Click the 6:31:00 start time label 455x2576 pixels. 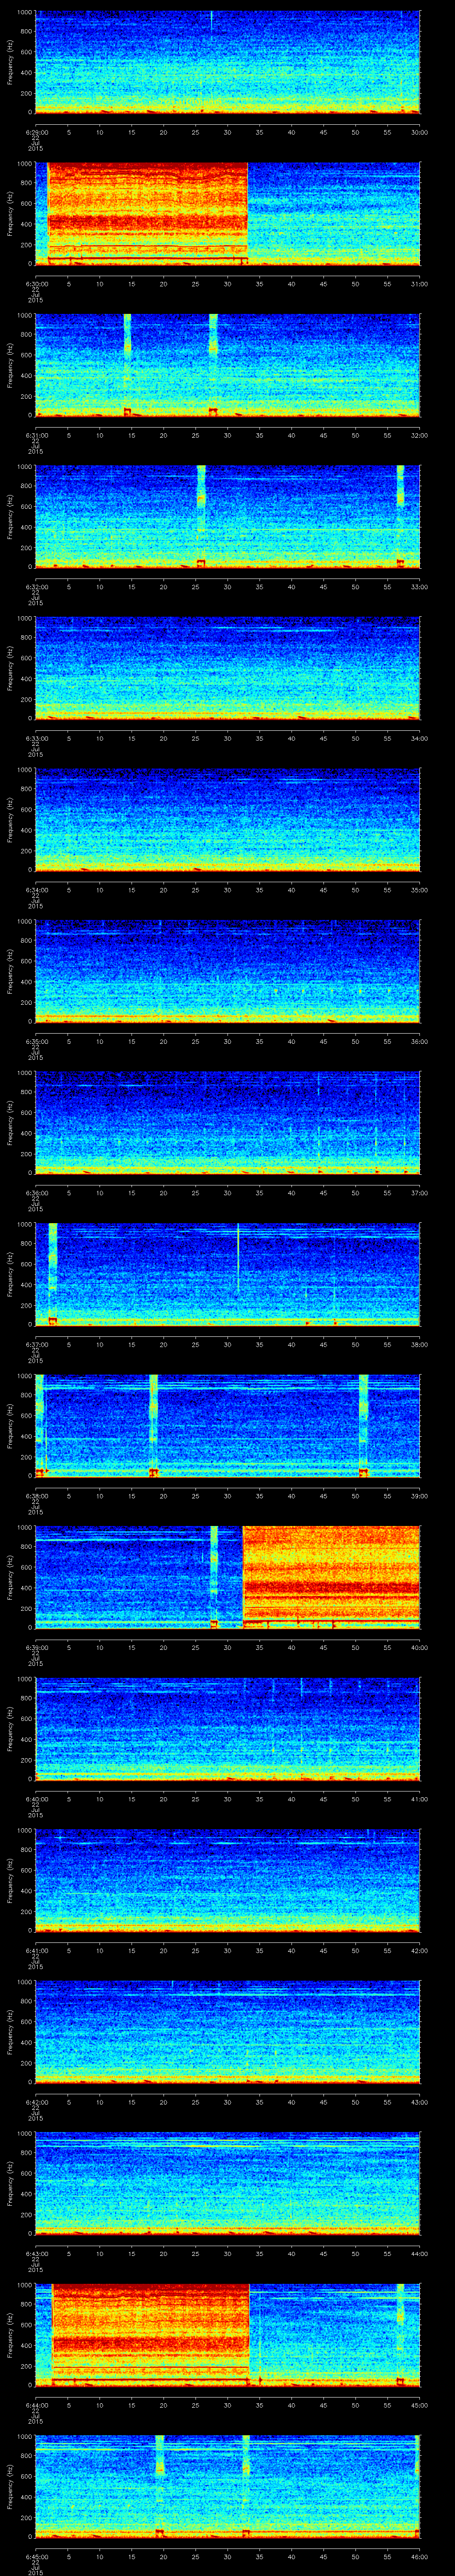point(35,435)
